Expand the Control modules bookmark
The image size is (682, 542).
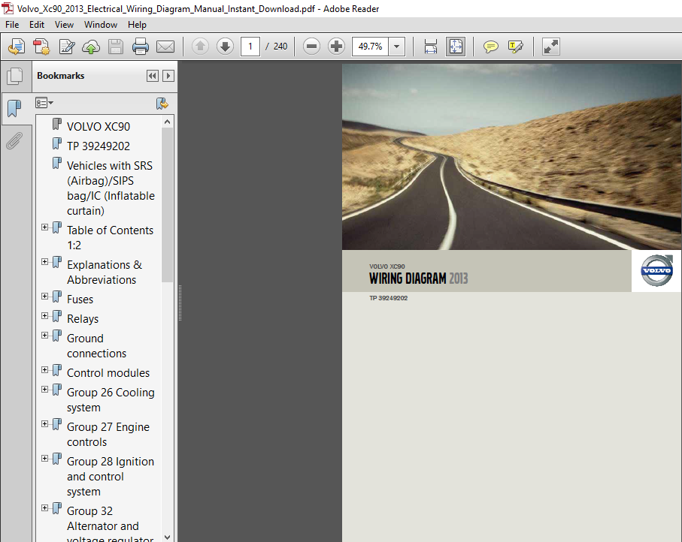[x=44, y=369]
